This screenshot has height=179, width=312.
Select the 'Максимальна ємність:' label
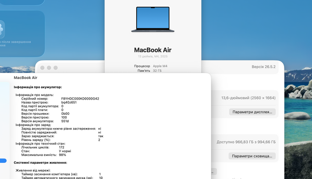39,155
